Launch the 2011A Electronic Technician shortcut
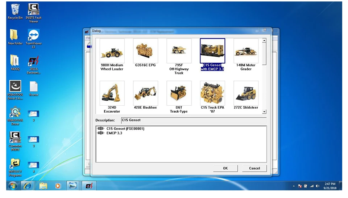This screenshot has width=348, height=198. (33, 65)
